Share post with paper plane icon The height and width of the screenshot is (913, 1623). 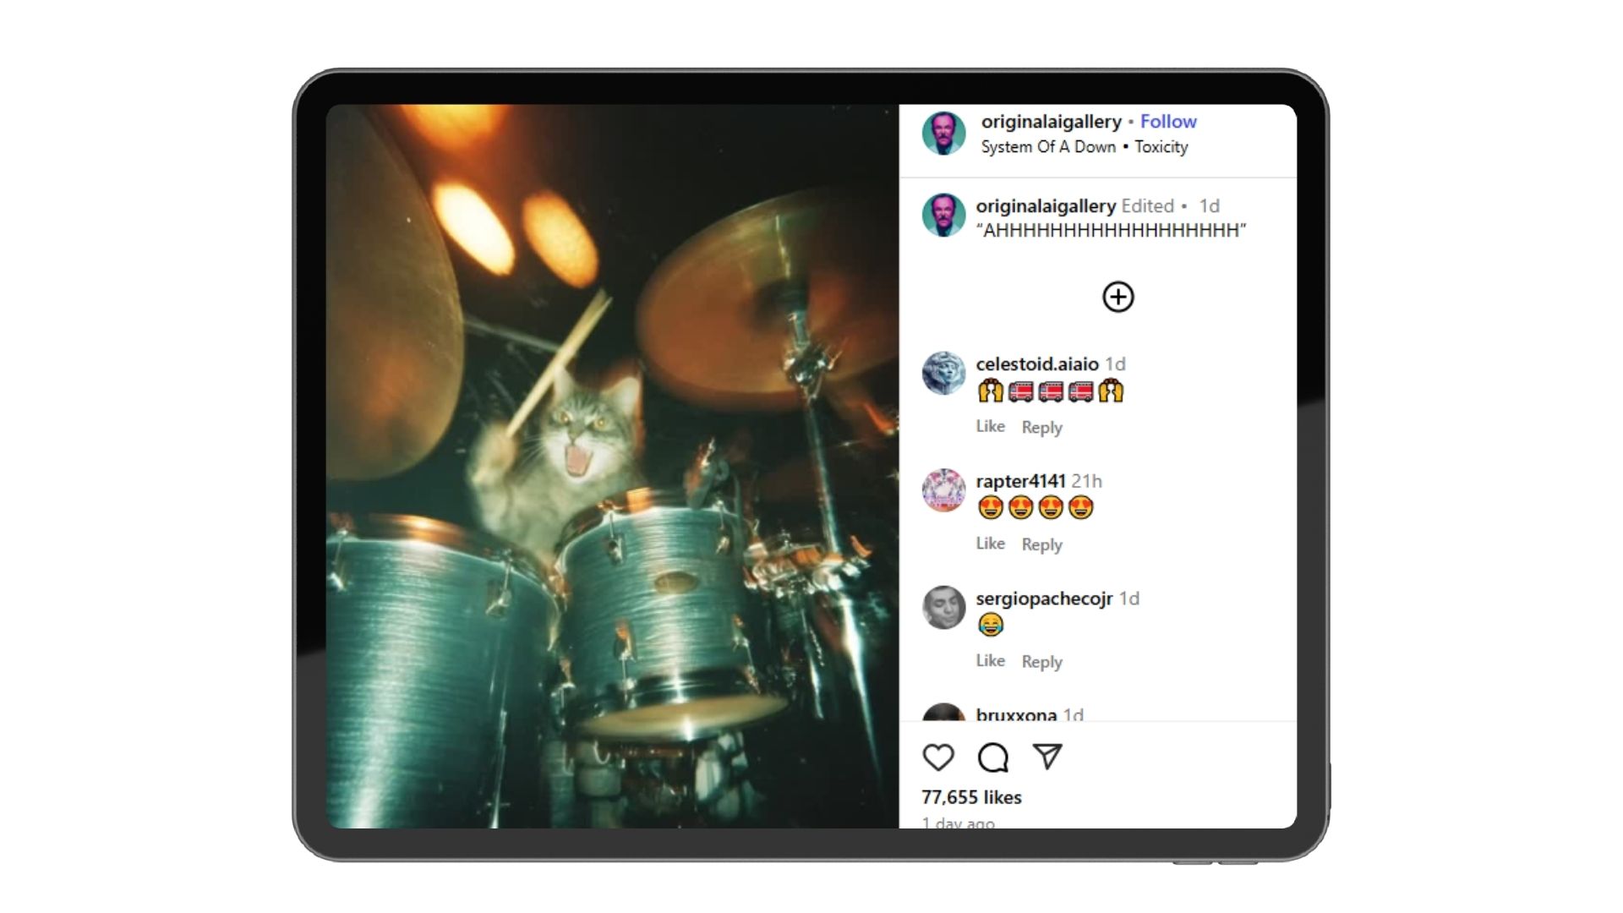1047,756
